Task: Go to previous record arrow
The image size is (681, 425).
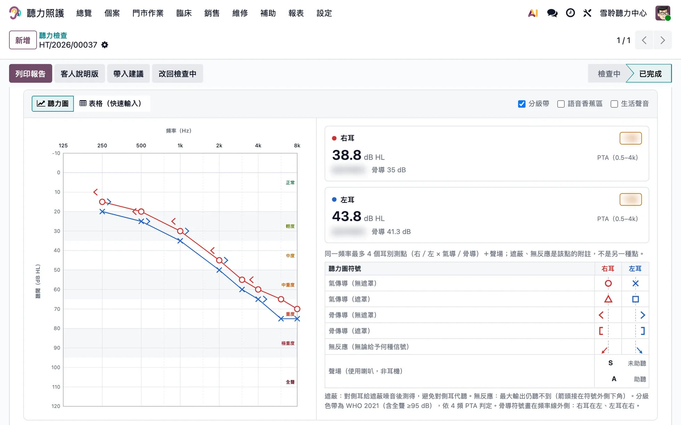Action: (644, 40)
